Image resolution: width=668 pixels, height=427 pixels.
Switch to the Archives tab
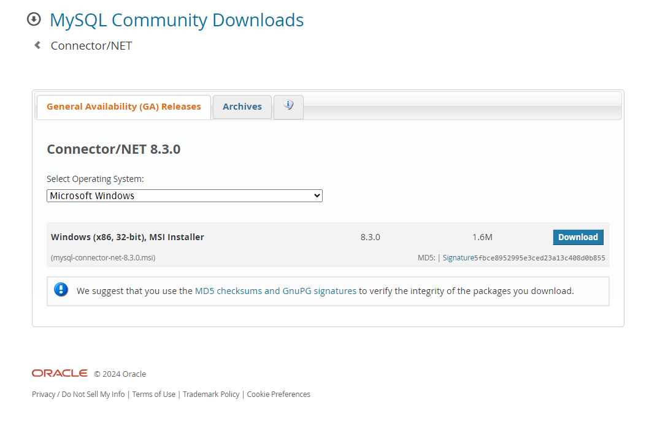point(242,107)
